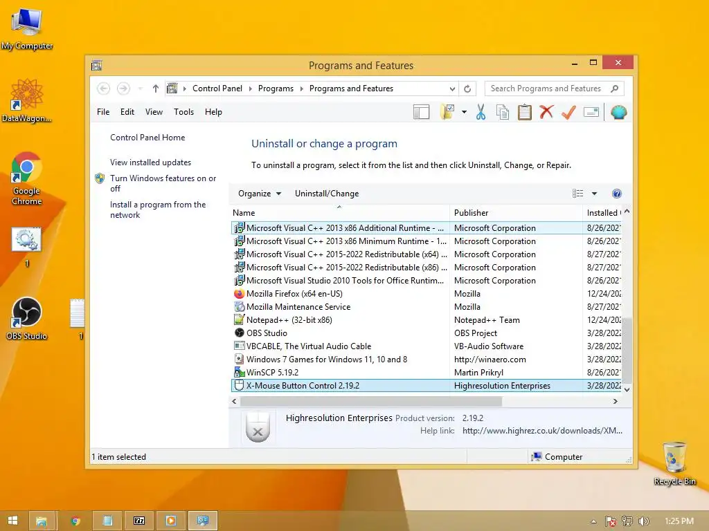Click the vertical scrollbar scroll-up arrow

pos(627,212)
